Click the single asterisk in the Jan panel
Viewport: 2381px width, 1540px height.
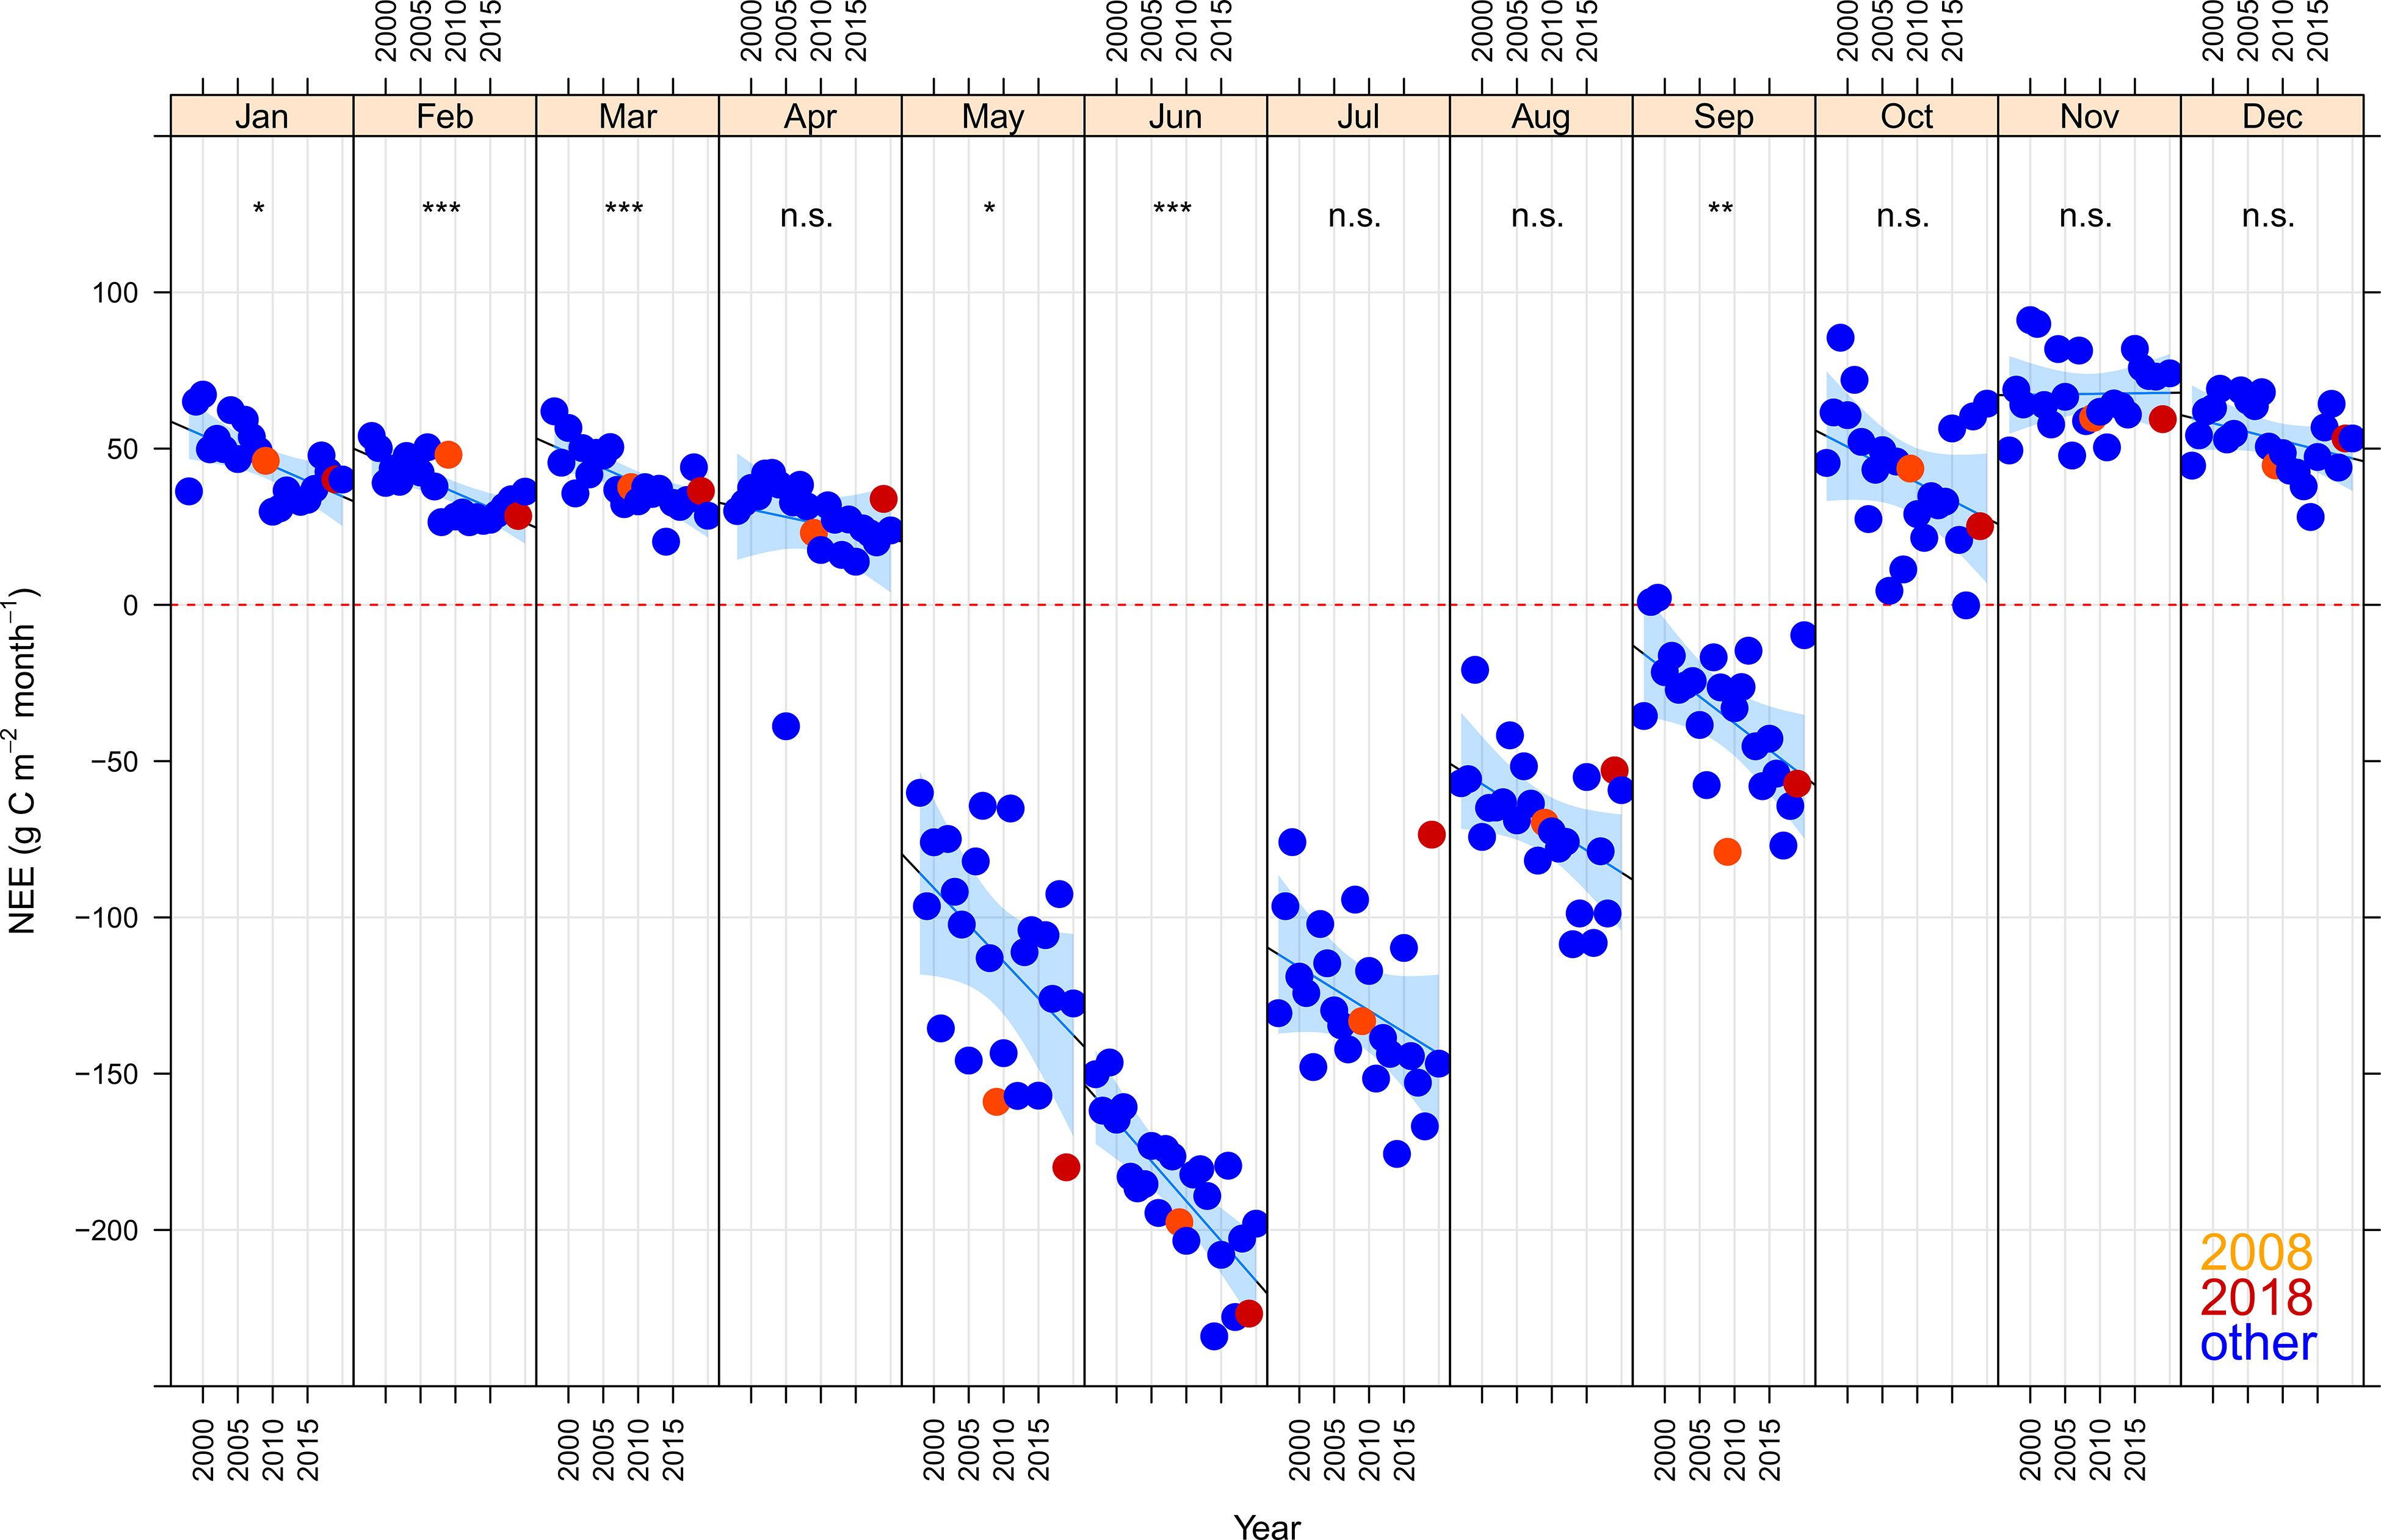[259, 209]
